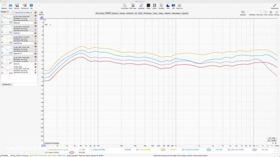The height and width of the screenshot is (157, 280).
Task: Open a measurement file with Open icon
Action: tap(10, 6)
